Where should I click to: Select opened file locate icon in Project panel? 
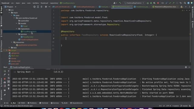click(x=34, y=7)
